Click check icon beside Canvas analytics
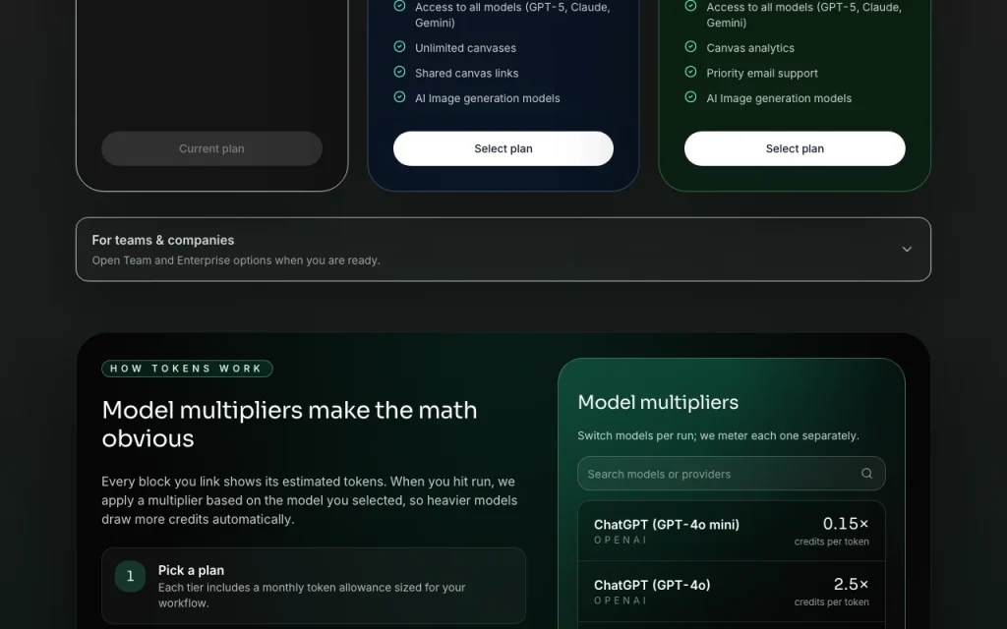The height and width of the screenshot is (629, 1007). (x=690, y=47)
